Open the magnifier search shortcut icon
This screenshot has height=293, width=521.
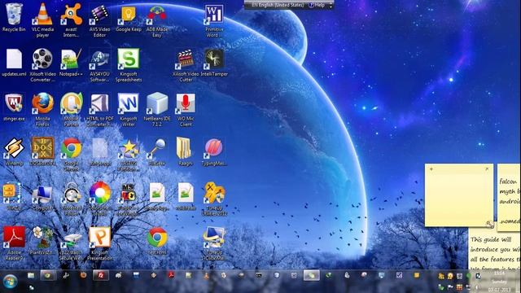(x=157, y=148)
